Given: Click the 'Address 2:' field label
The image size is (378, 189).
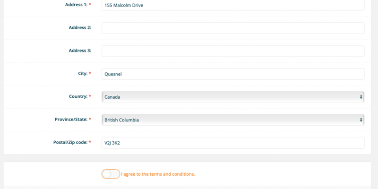Looking at the screenshot, I should tap(80, 27).
